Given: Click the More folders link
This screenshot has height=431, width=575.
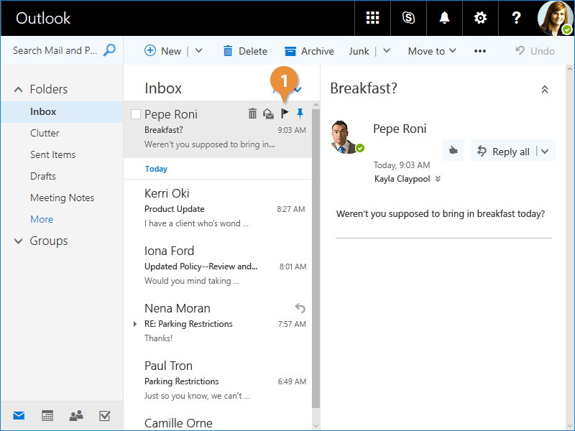Looking at the screenshot, I should pos(42,219).
